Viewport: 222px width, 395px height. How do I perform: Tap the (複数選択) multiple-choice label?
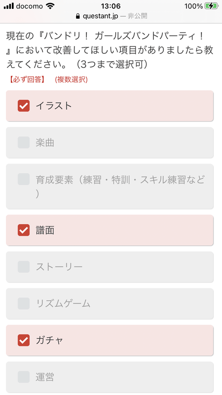click(x=71, y=80)
